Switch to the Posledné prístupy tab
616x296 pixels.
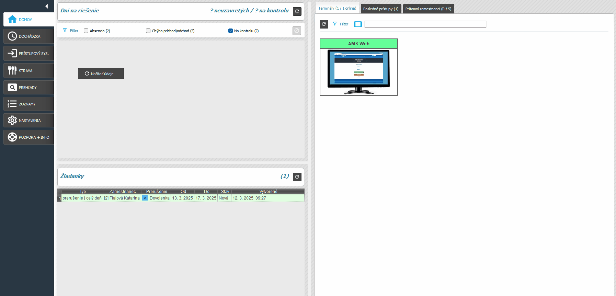[380, 9]
